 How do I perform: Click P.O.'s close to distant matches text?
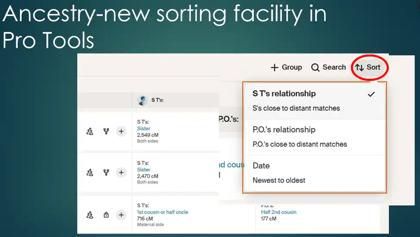point(300,144)
